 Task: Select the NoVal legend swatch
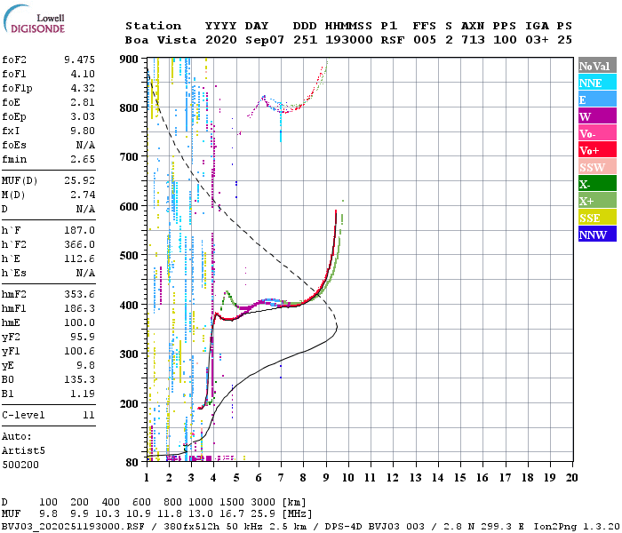coord(597,66)
